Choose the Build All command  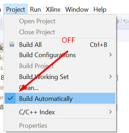[x=30, y=45]
